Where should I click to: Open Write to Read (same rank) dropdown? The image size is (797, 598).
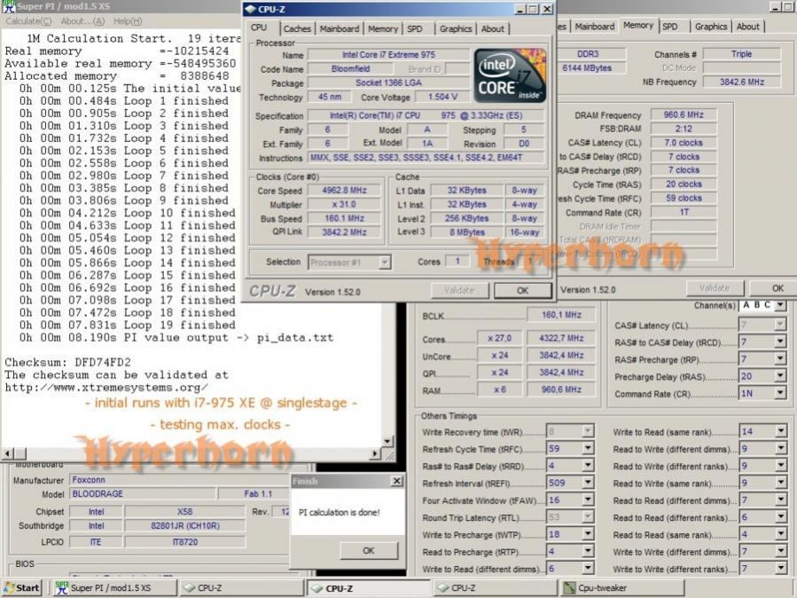tap(781, 432)
